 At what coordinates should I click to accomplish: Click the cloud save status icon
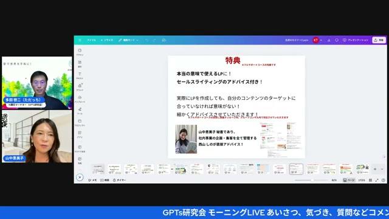(x=164, y=40)
